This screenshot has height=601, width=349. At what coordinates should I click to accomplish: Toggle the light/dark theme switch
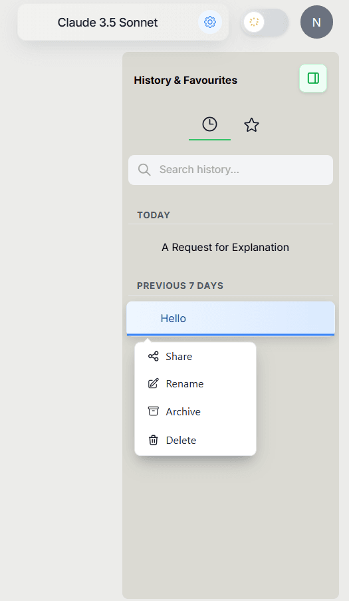(265, 22)
